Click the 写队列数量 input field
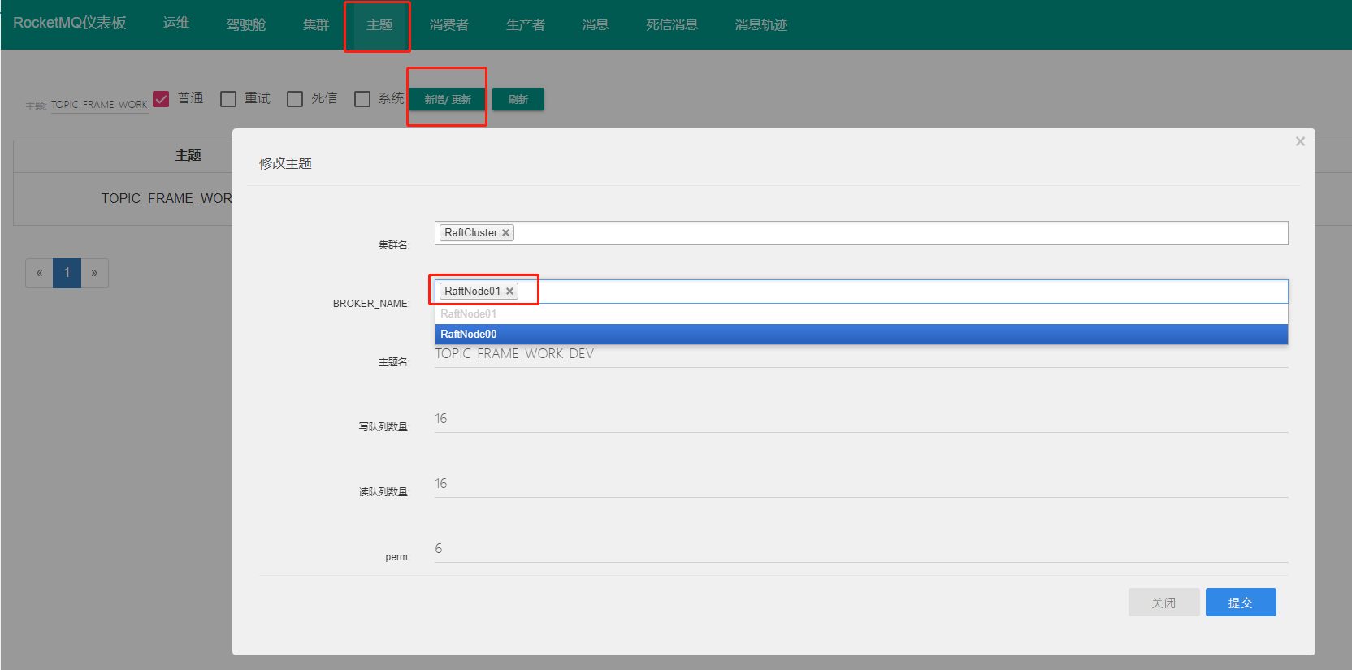Screen dimensions: 1352x670 [861, 419]
